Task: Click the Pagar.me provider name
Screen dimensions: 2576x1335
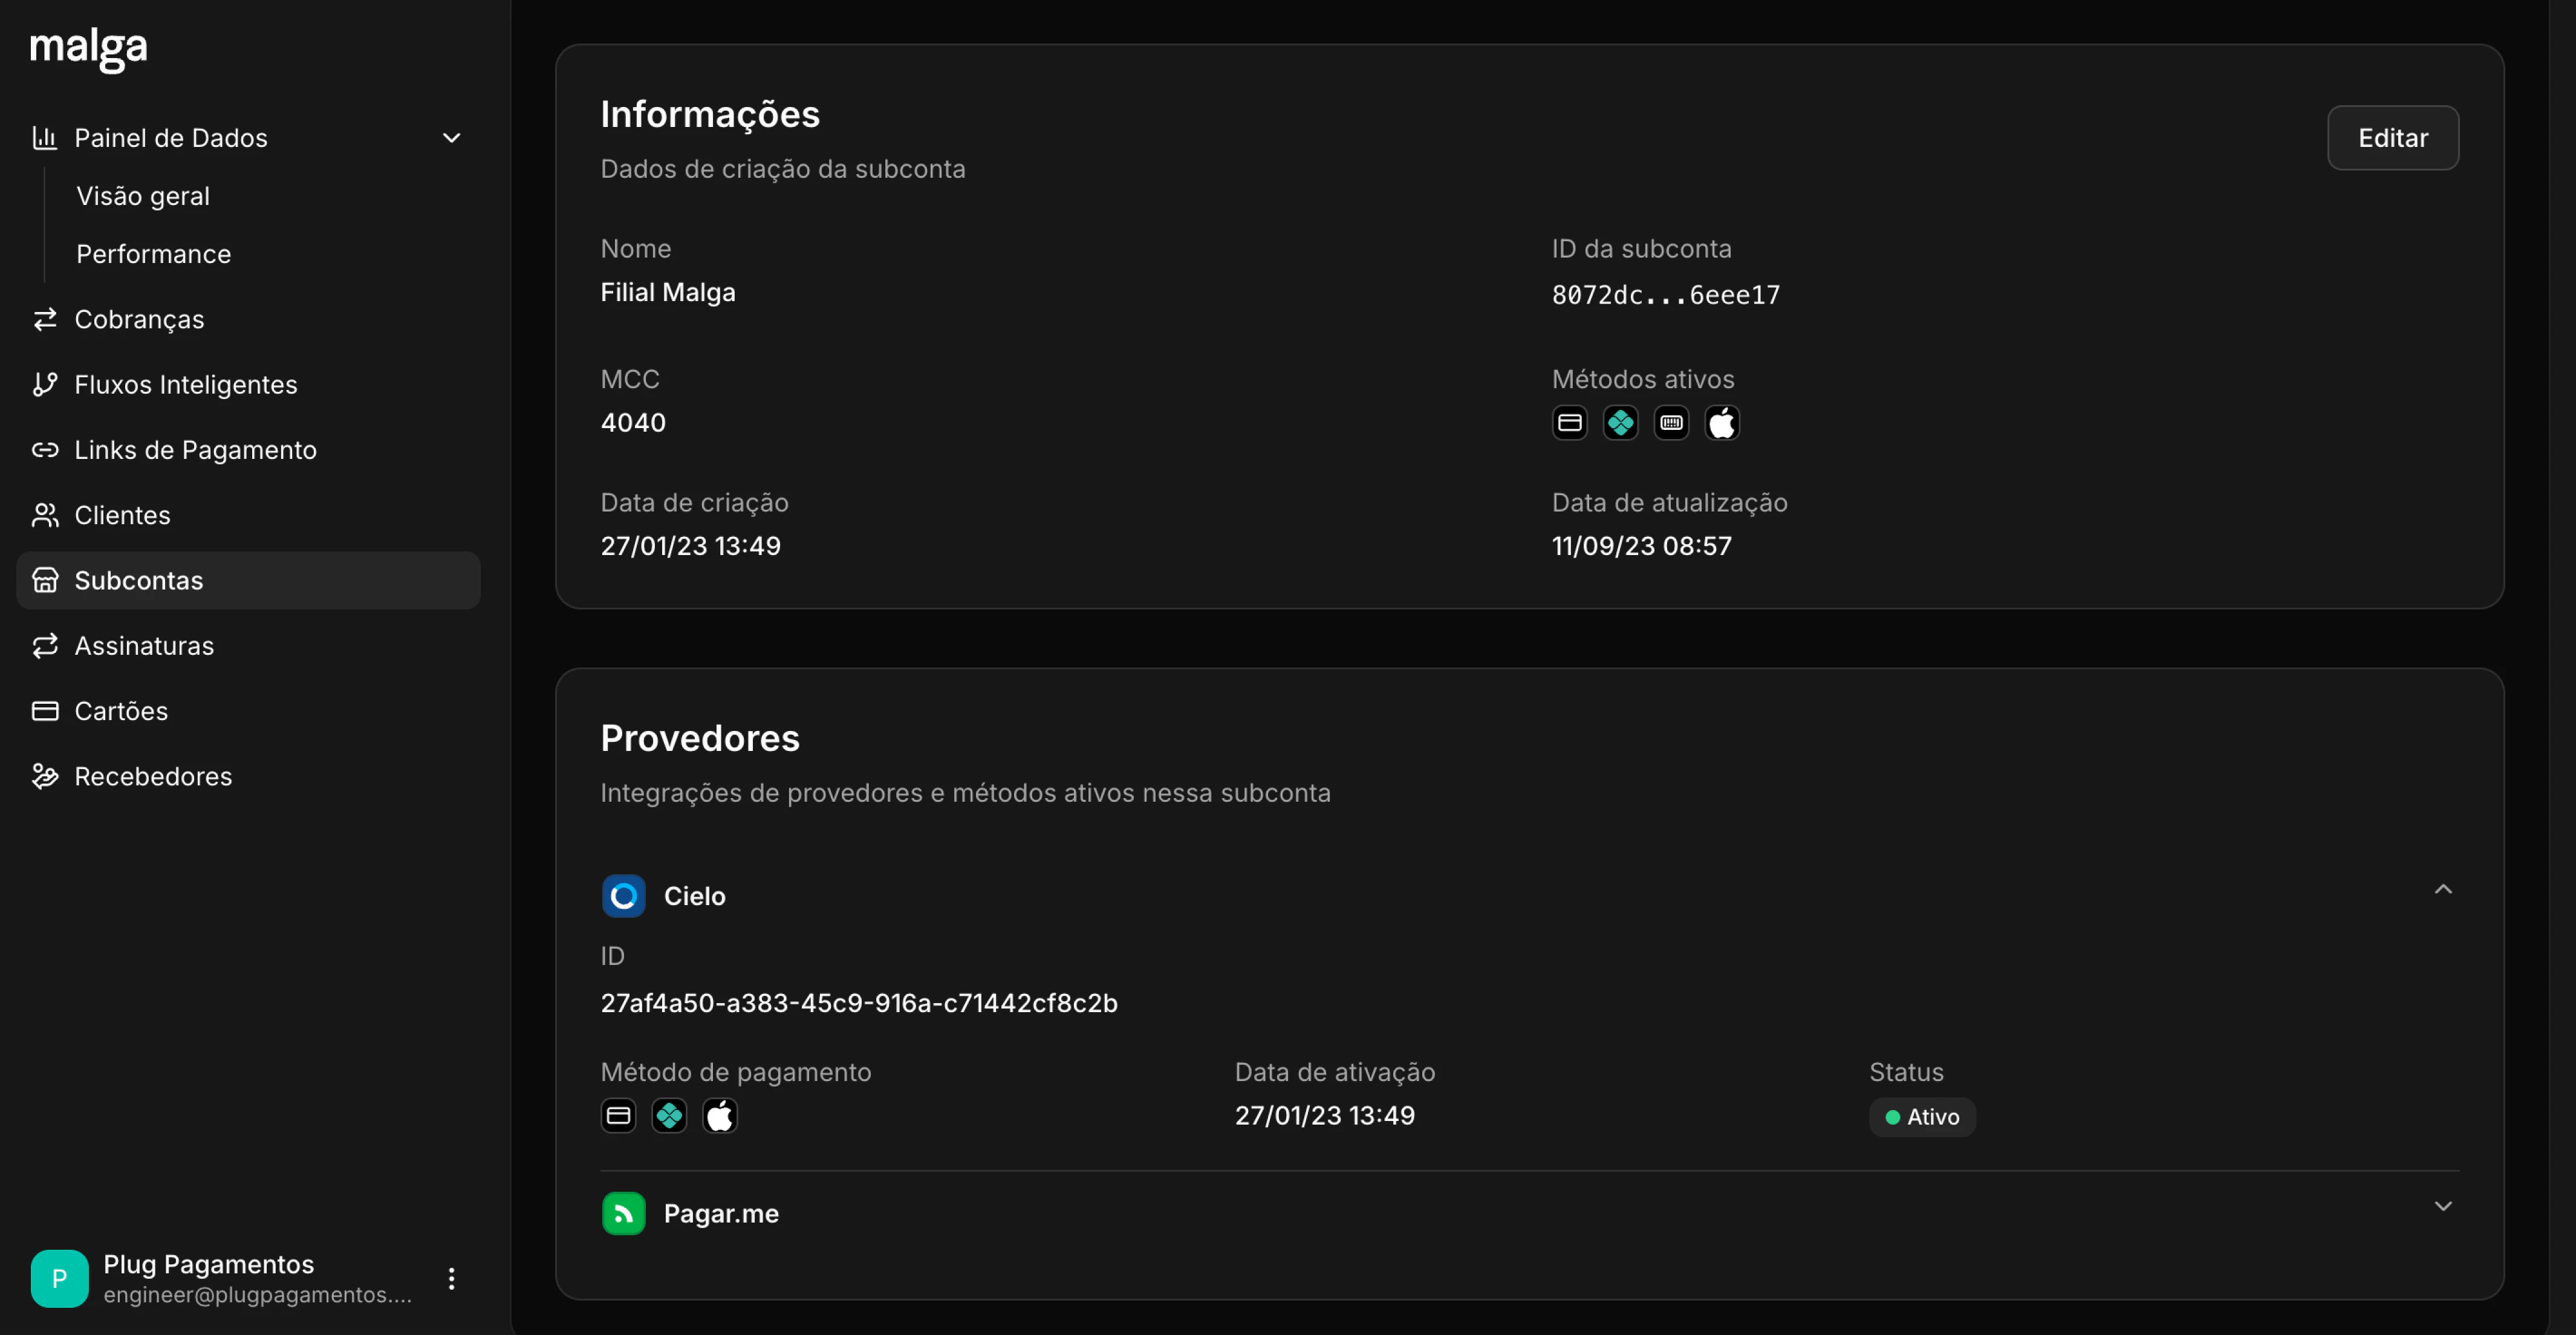Action: 721,1213
